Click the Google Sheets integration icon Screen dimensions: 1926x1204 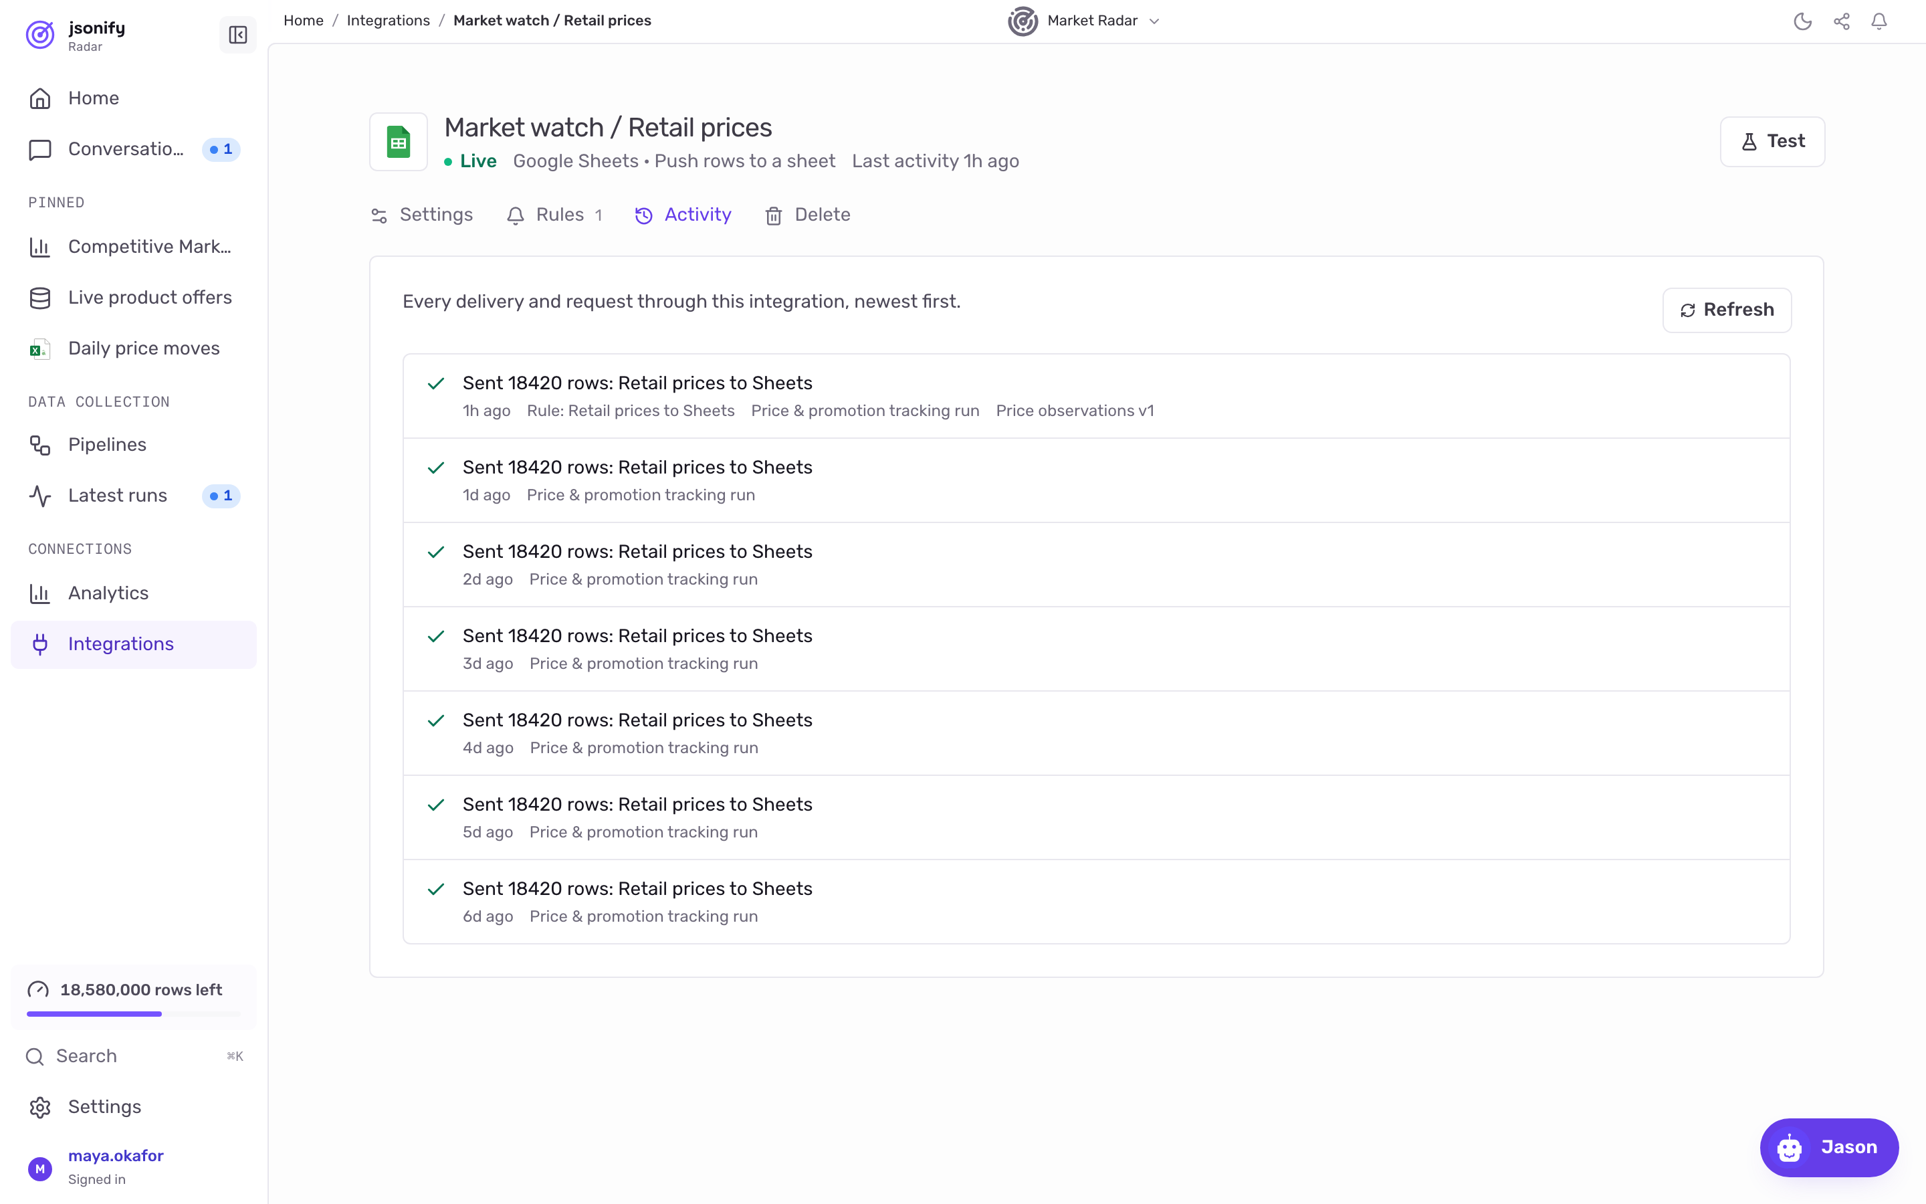pyautogui.click(x=398, y=142)
